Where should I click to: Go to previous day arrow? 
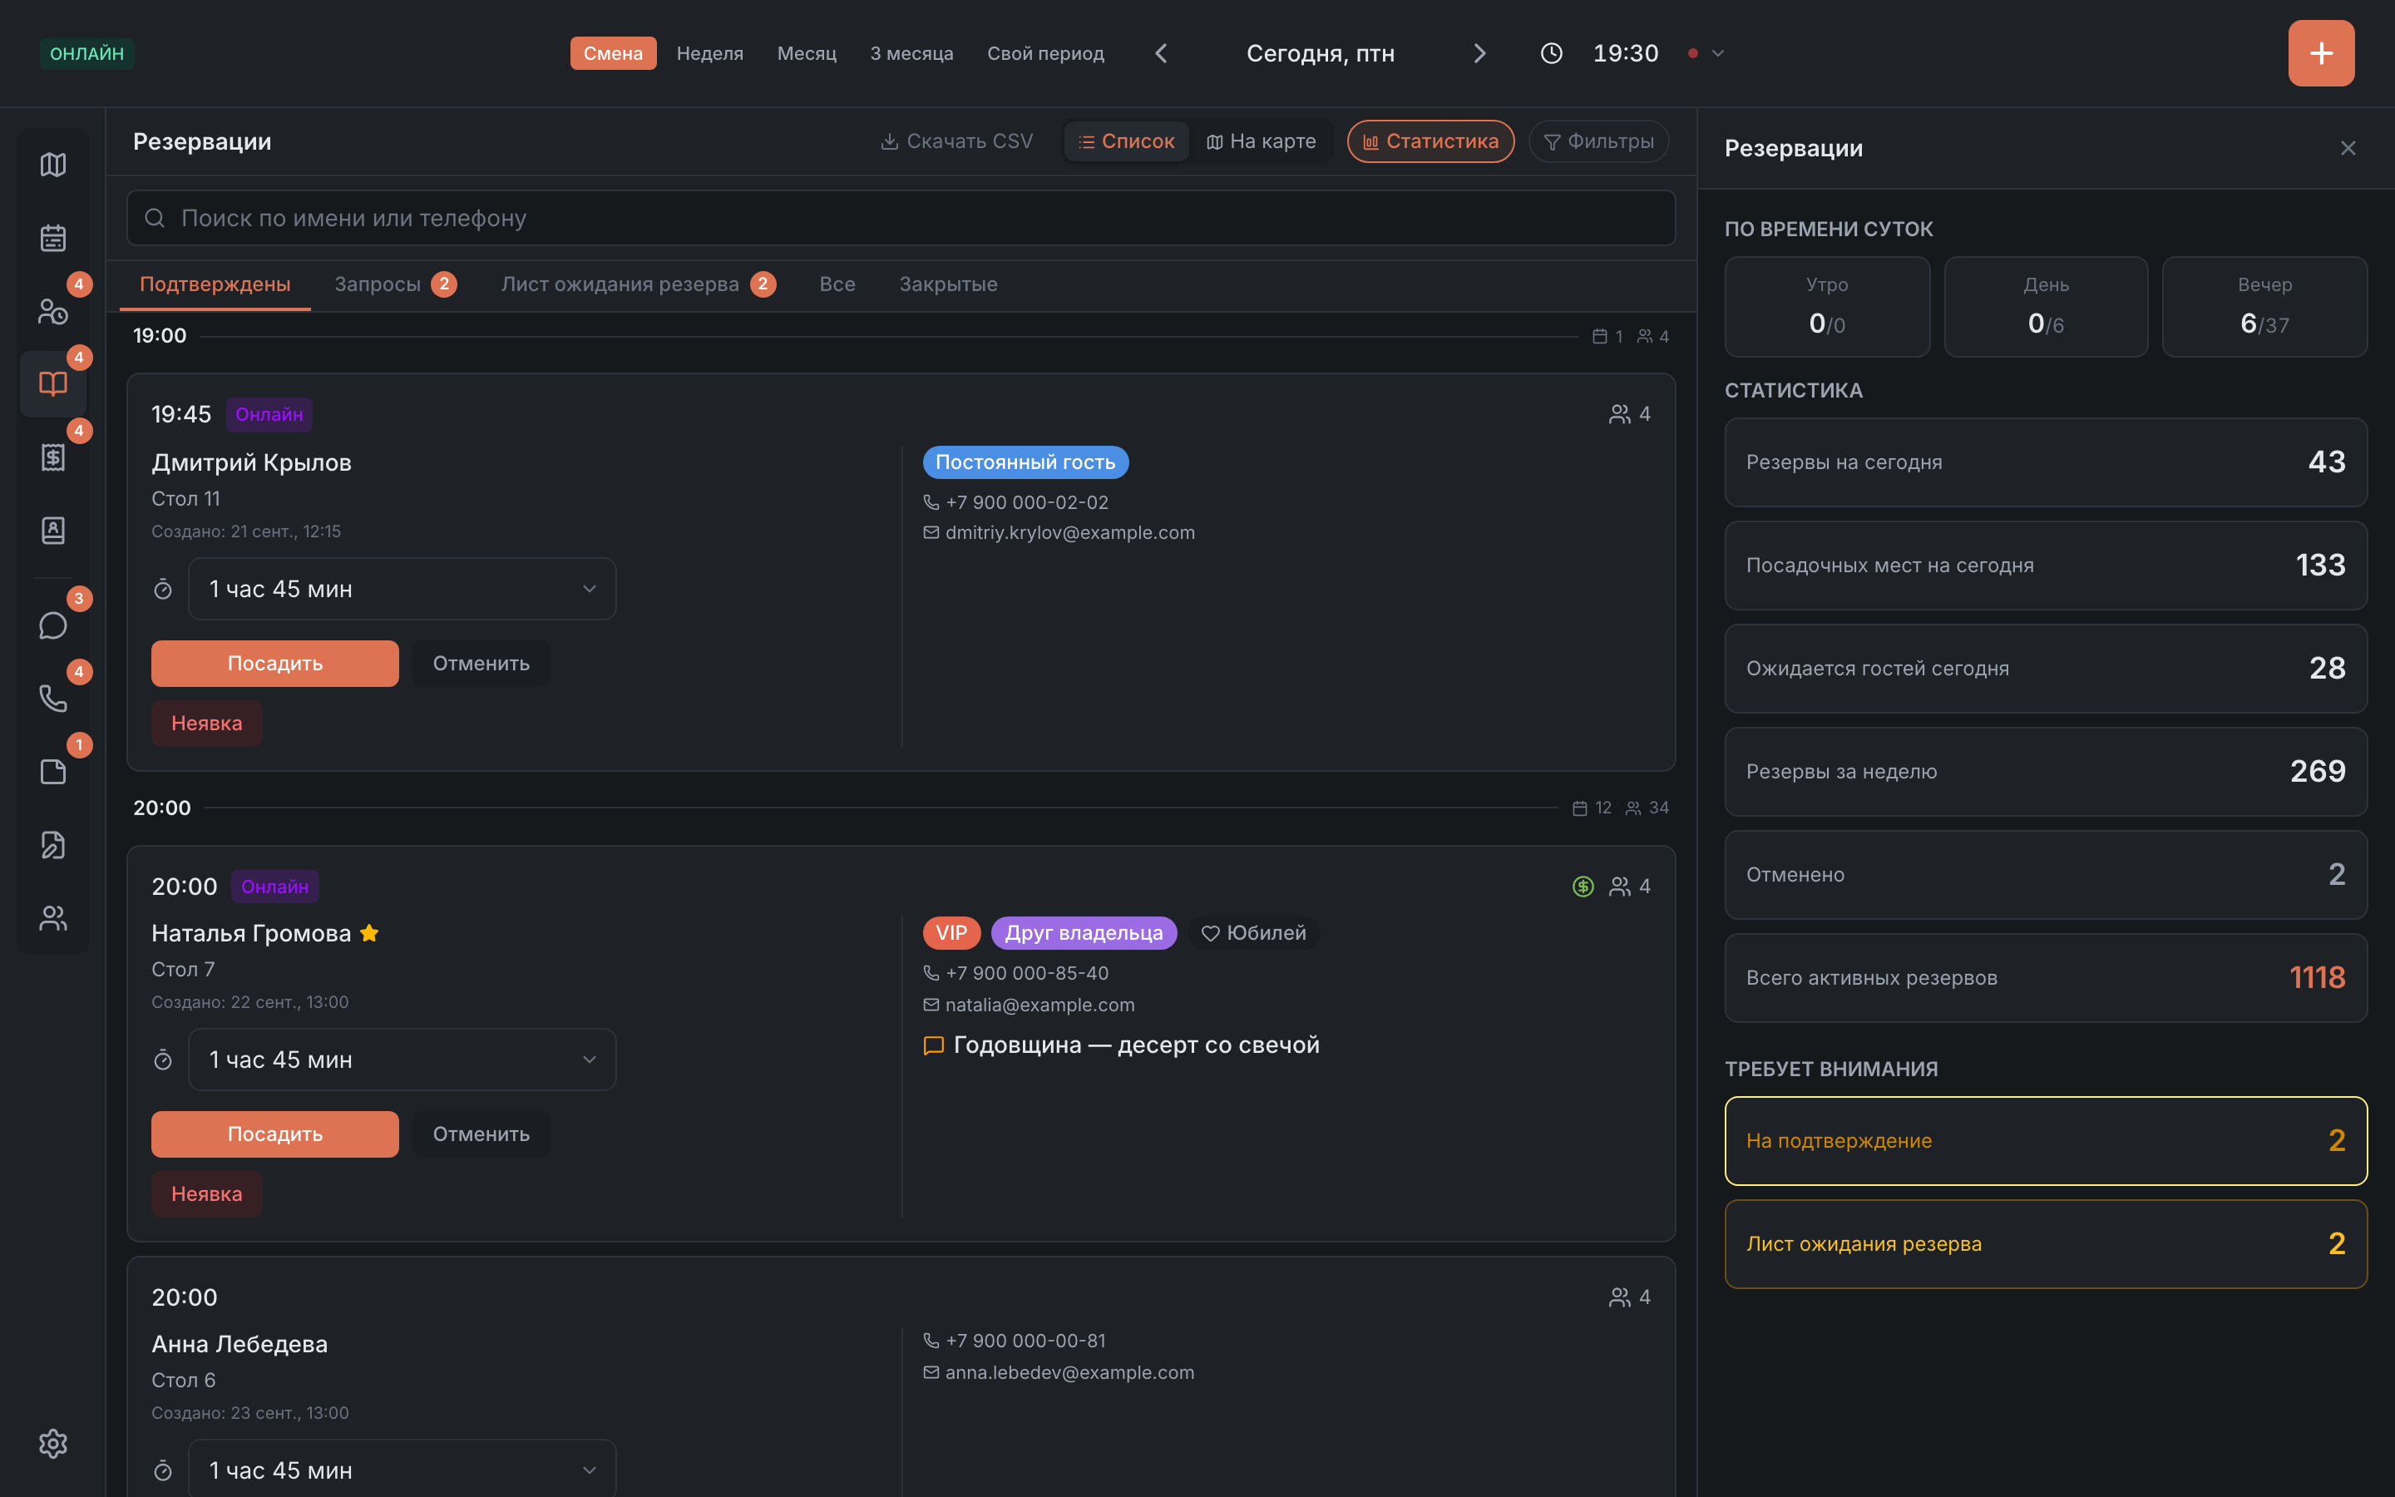coord(1162,53)
